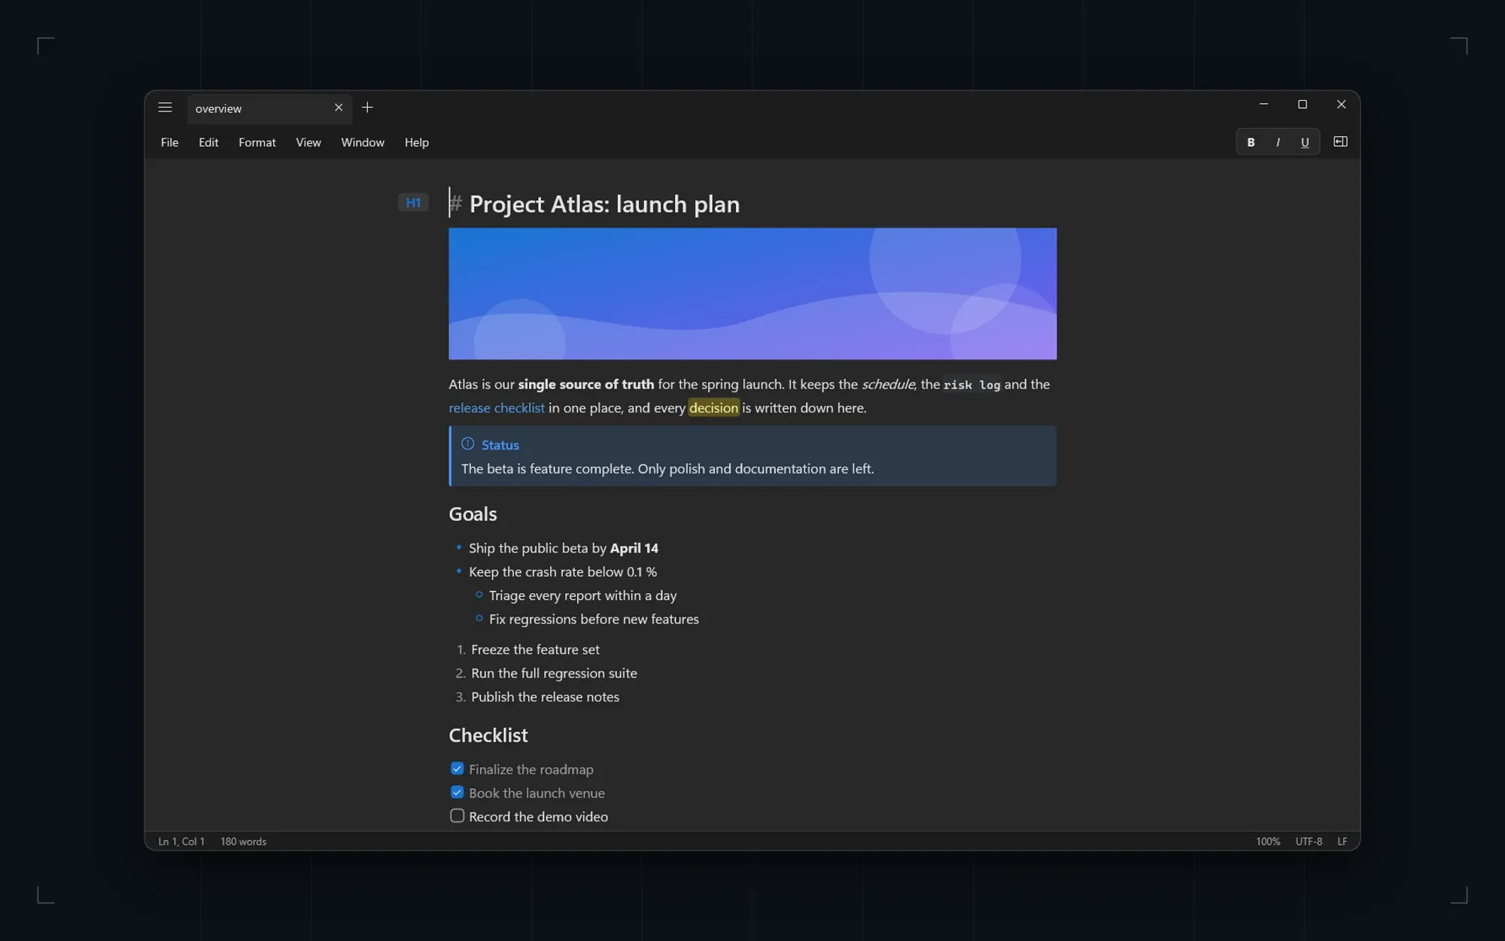Toggle the side panel layout icon
The image size is (1505, 941).
click(x=1340, y=142)
